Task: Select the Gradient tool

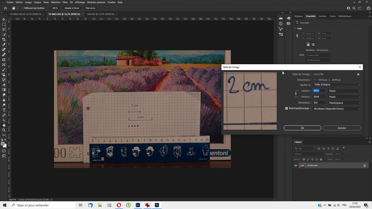Action: tap(4, 90)
